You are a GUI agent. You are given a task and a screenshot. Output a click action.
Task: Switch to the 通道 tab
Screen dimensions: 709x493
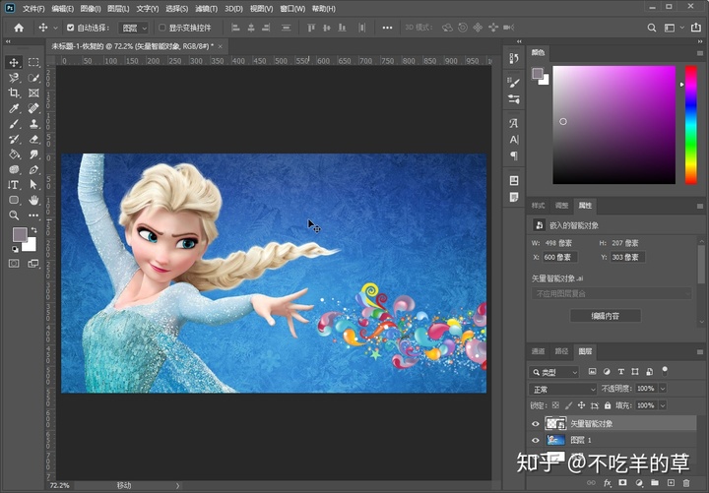(x=538, y=351)
